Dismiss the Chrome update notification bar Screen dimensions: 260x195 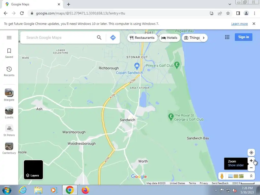click(x=254, y=24)
